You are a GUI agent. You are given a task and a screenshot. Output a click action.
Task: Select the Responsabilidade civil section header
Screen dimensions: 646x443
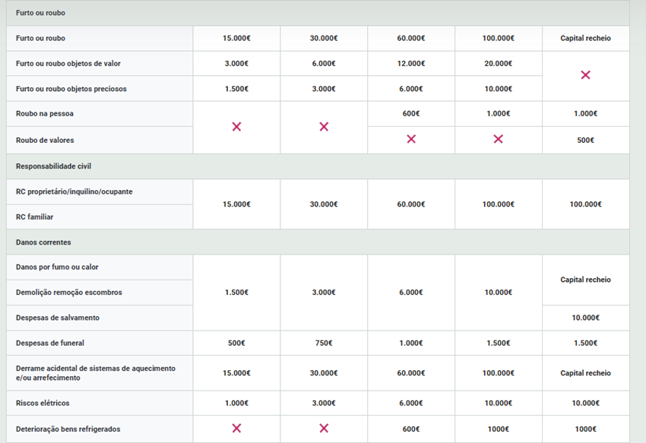[53, 166]
